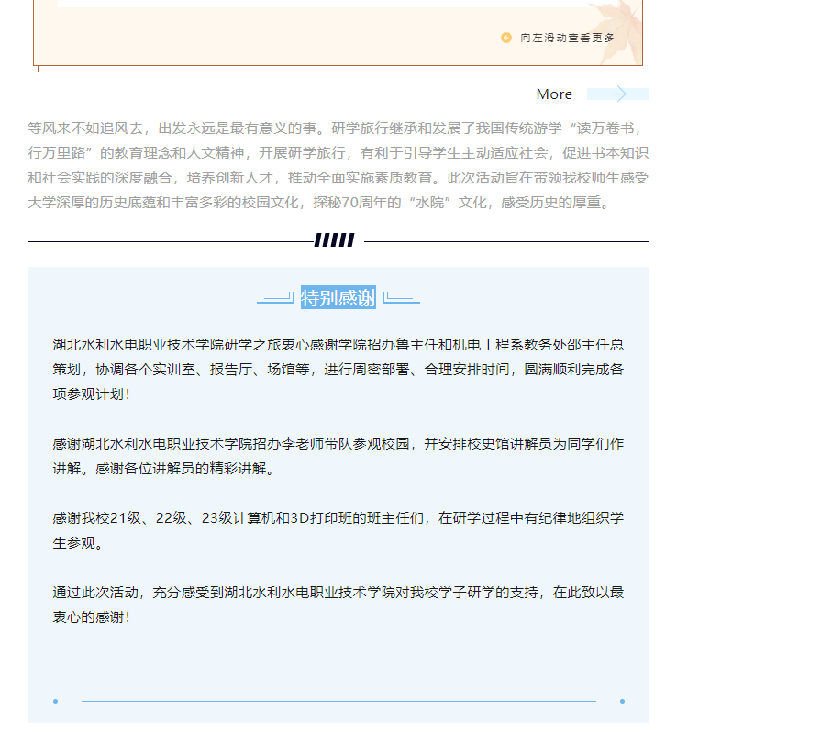Click the highlighted 特别感谢 heading
The image size is (821, 733).
point(338,298)
